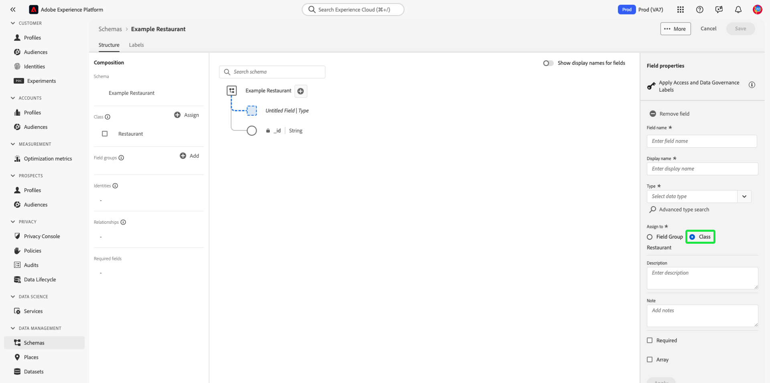The height and width of the screenshot is (383, 770).
Task: Collapse the left navigation sidebar
Action: [13, 10]
